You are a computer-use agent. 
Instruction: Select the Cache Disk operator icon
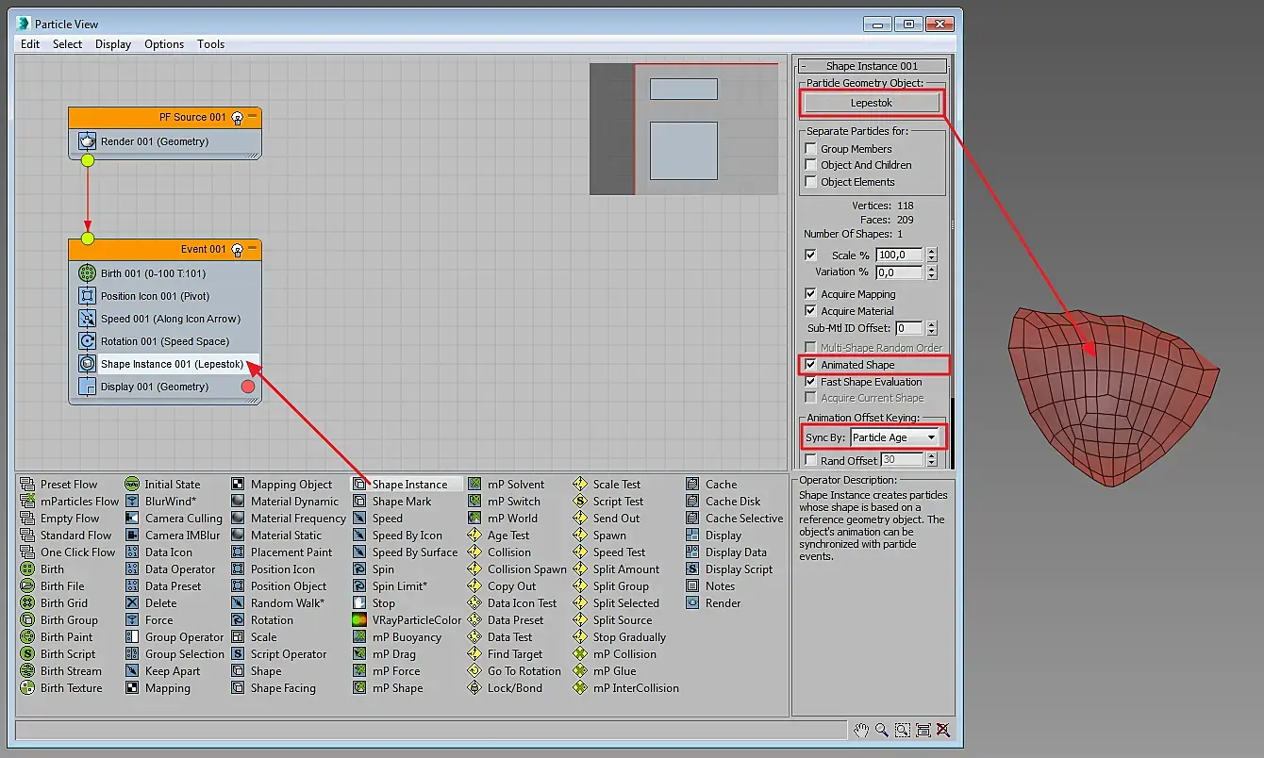pyautogui.click(x=693, y=502)
